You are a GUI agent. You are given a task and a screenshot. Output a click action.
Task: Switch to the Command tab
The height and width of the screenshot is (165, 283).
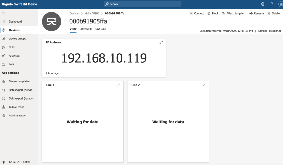pyautogui.click(x=86, y=29)
